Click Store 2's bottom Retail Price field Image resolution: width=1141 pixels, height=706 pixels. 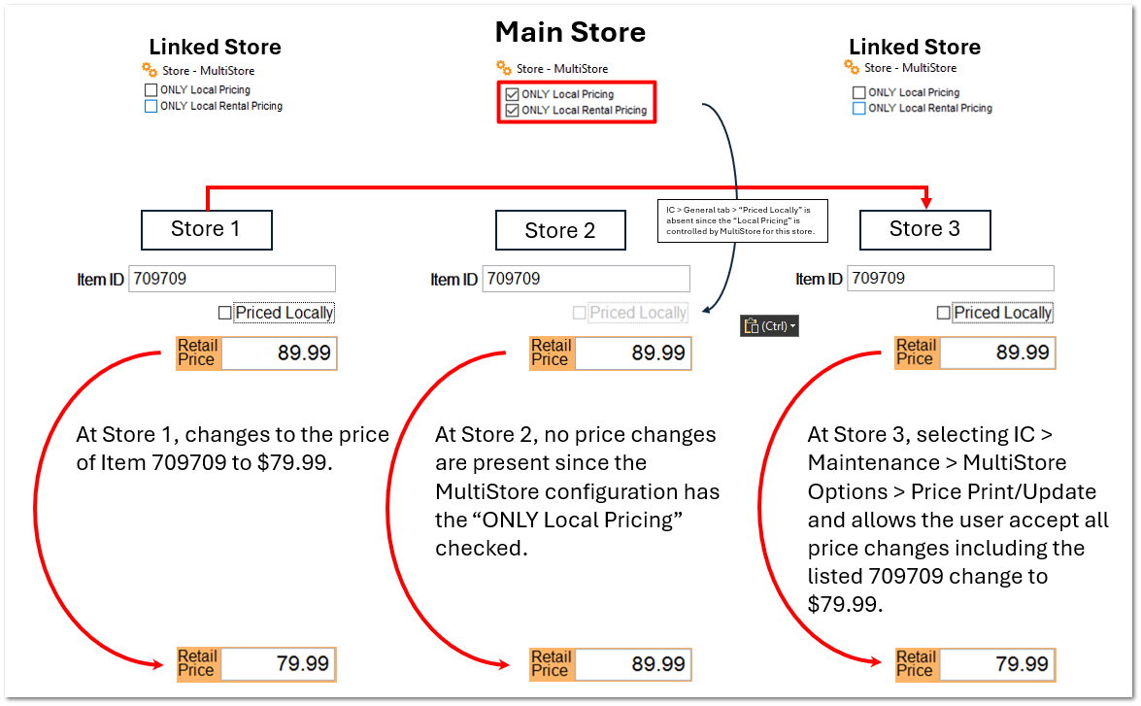click(x=633, y=663)
